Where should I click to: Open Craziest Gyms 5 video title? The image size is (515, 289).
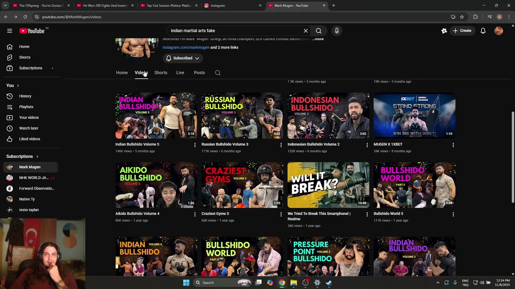tap(215, 214)
